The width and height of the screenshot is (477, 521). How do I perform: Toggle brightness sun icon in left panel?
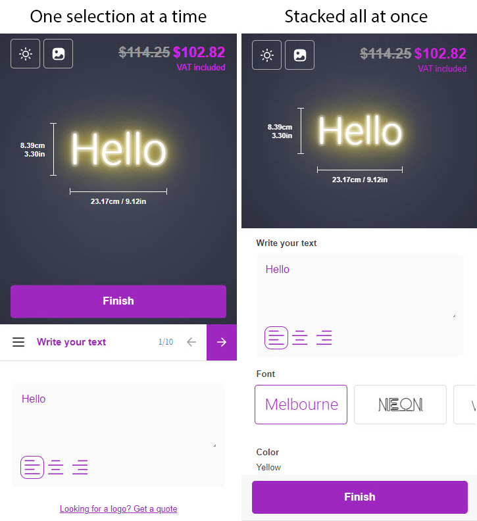coord(26,54)
